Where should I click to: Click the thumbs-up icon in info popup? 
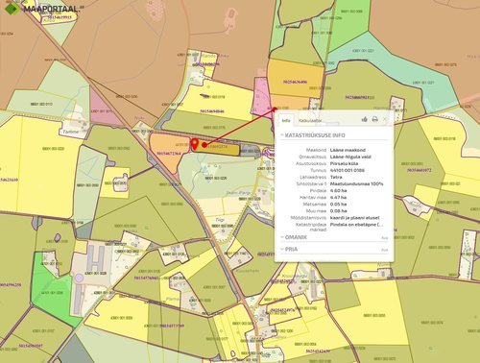[364, 119]
